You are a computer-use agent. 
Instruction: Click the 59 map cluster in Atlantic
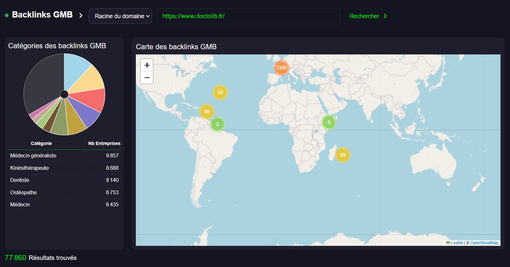(x=220, y=92)
